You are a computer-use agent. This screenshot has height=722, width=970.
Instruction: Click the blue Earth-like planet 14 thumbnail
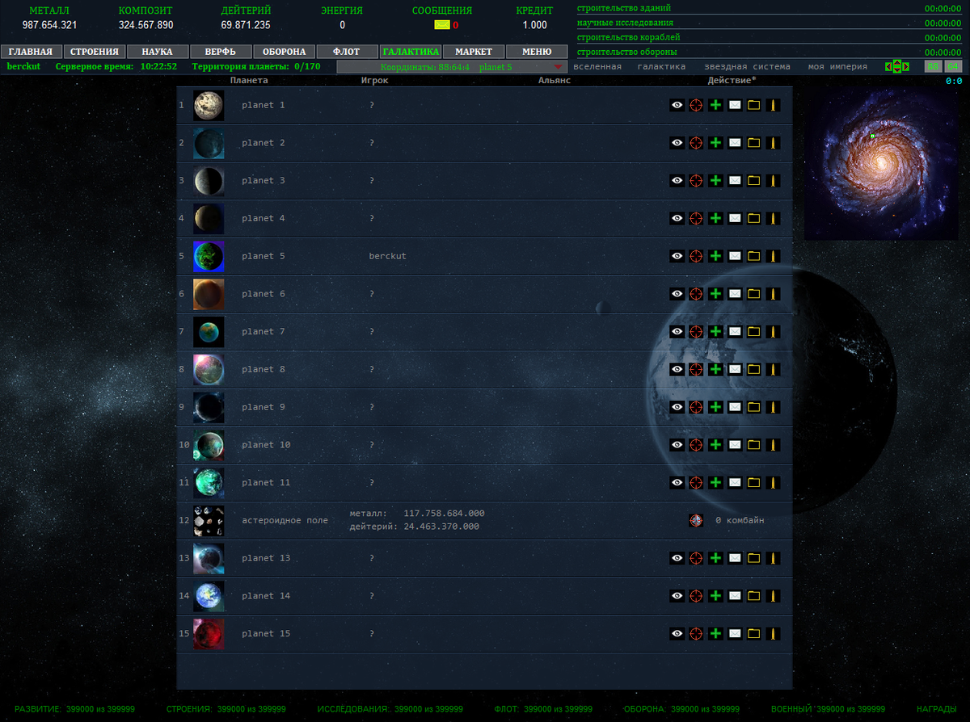click(209, 596)
